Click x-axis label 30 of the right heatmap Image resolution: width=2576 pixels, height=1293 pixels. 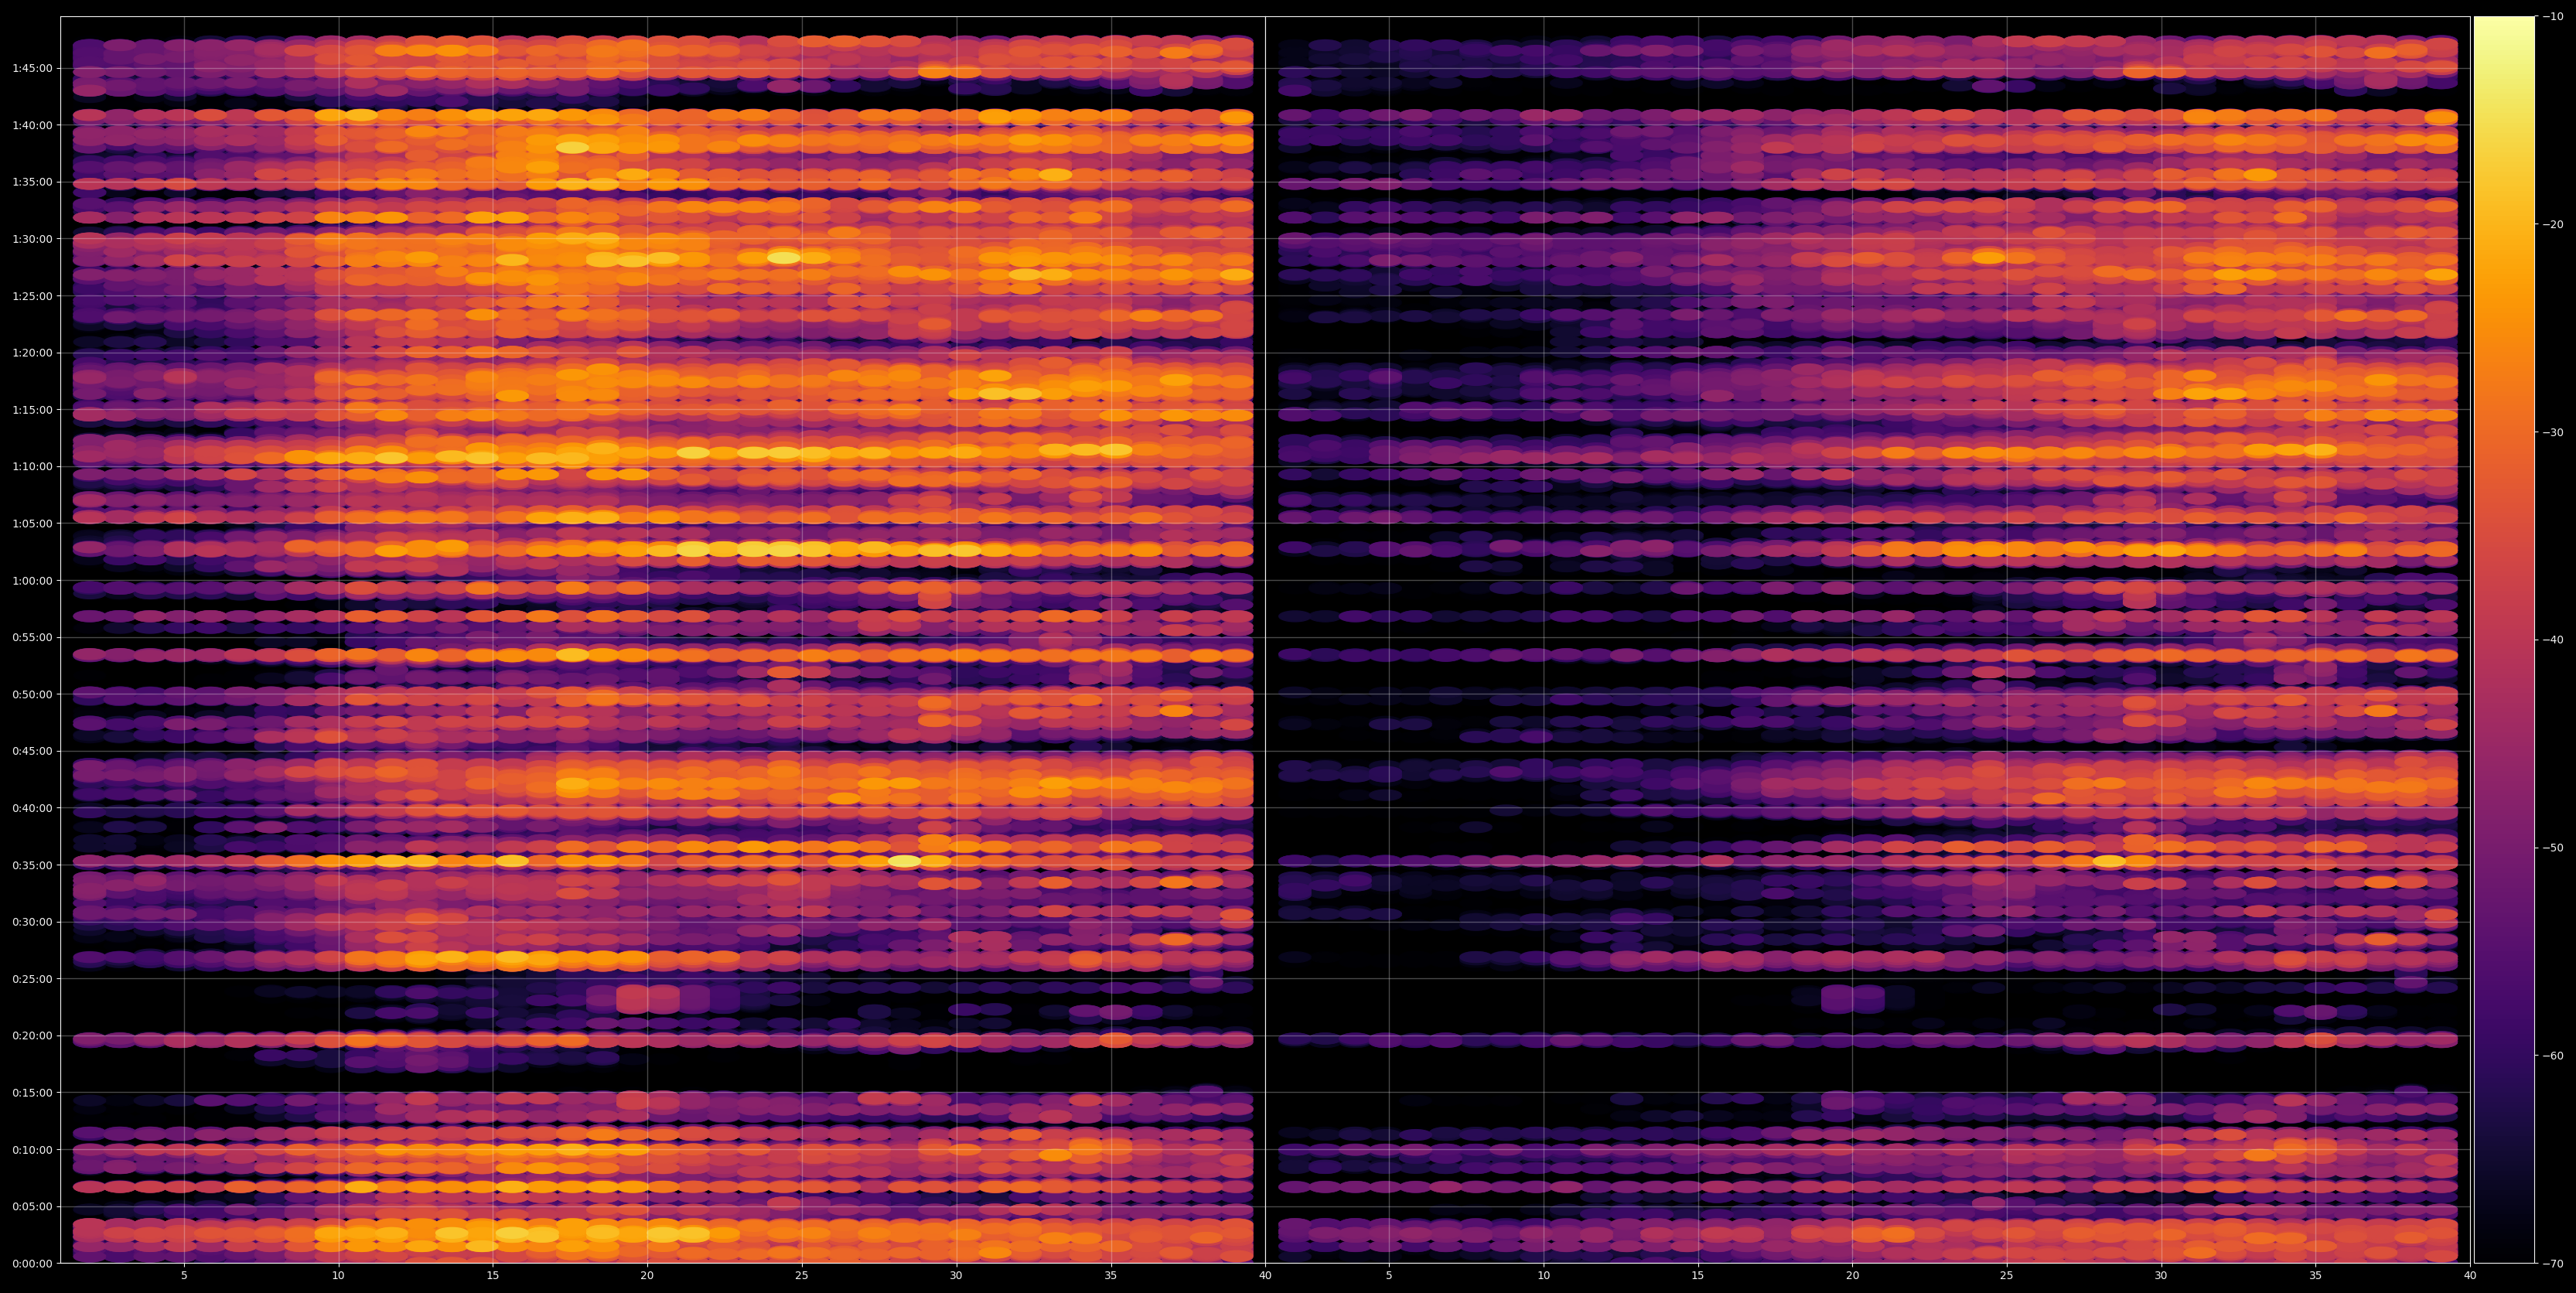(2162, 1276)
